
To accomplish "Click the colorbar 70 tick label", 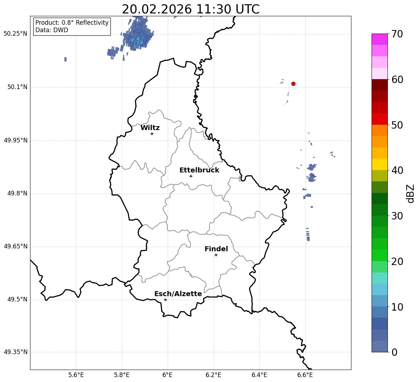I will tap(397, 34).
